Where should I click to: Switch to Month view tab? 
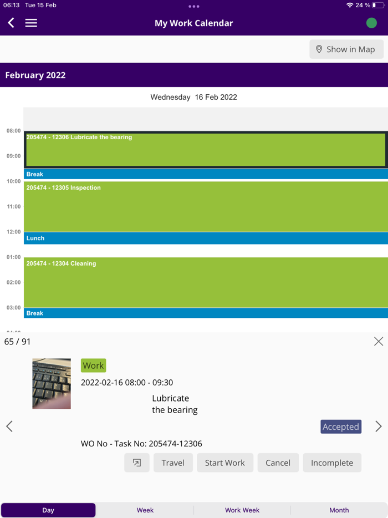(x=339, y=510)
